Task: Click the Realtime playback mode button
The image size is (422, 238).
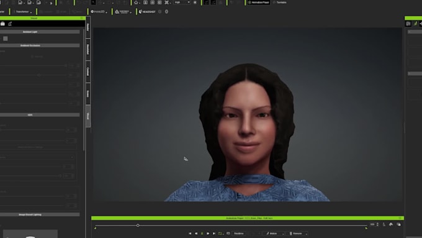Action: 238,234
